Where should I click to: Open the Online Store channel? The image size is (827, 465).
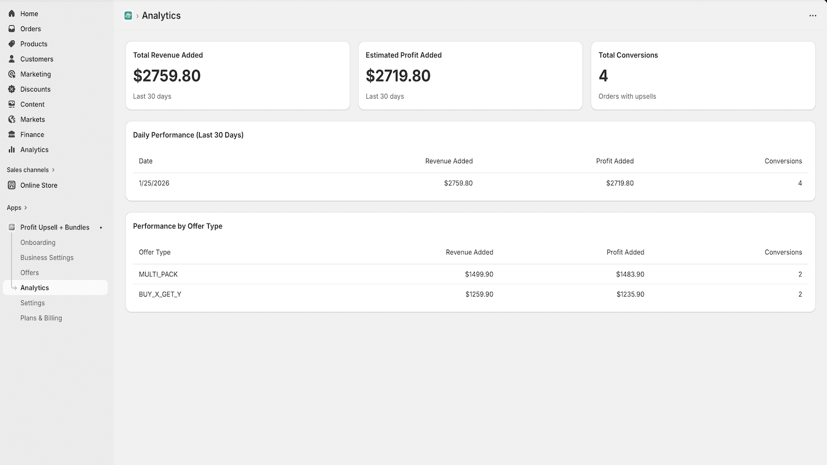click(39, 185)
